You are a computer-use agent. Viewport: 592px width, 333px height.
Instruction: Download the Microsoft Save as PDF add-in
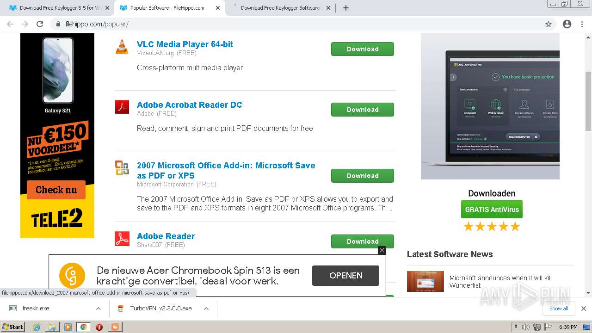click(x=363, y=176)
